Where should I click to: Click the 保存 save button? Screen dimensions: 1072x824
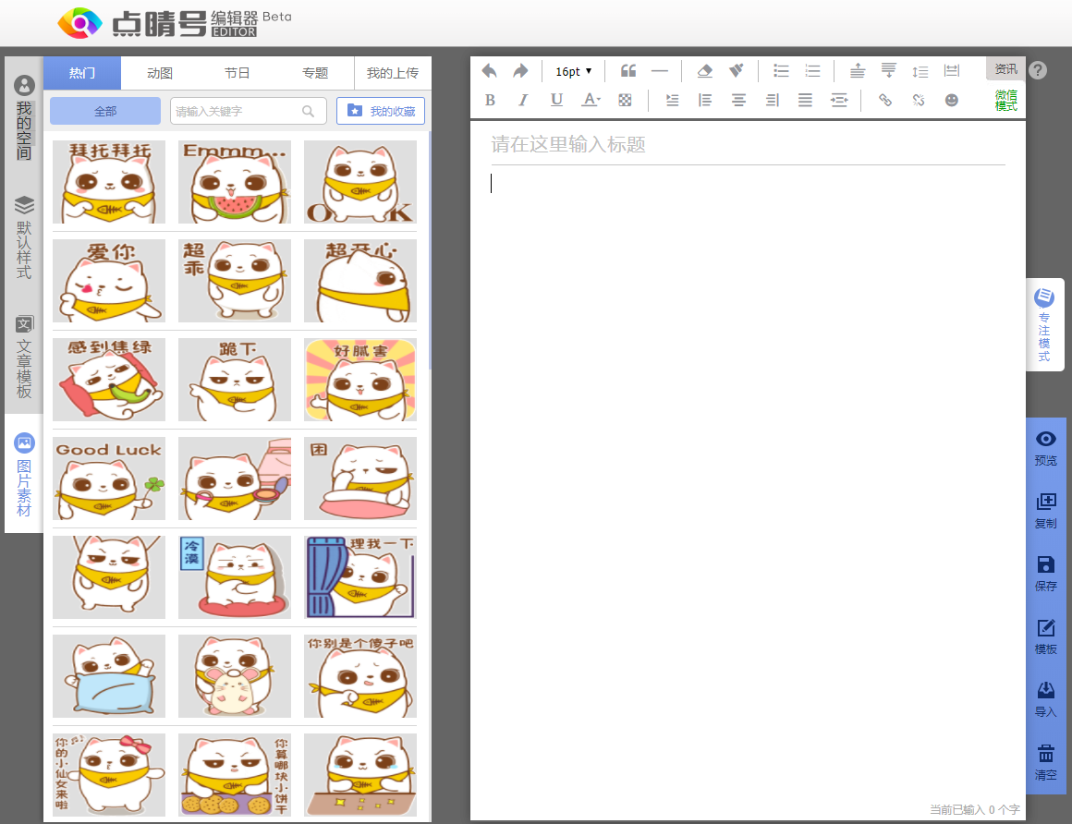[1045, 573]
